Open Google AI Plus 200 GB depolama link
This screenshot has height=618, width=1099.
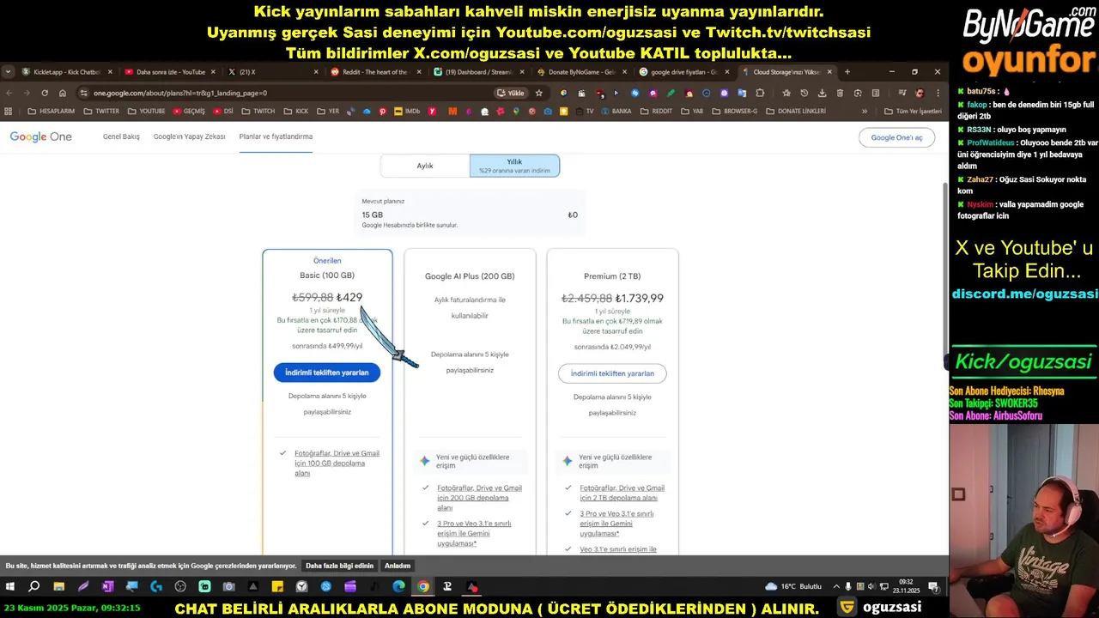click(479, 498)
